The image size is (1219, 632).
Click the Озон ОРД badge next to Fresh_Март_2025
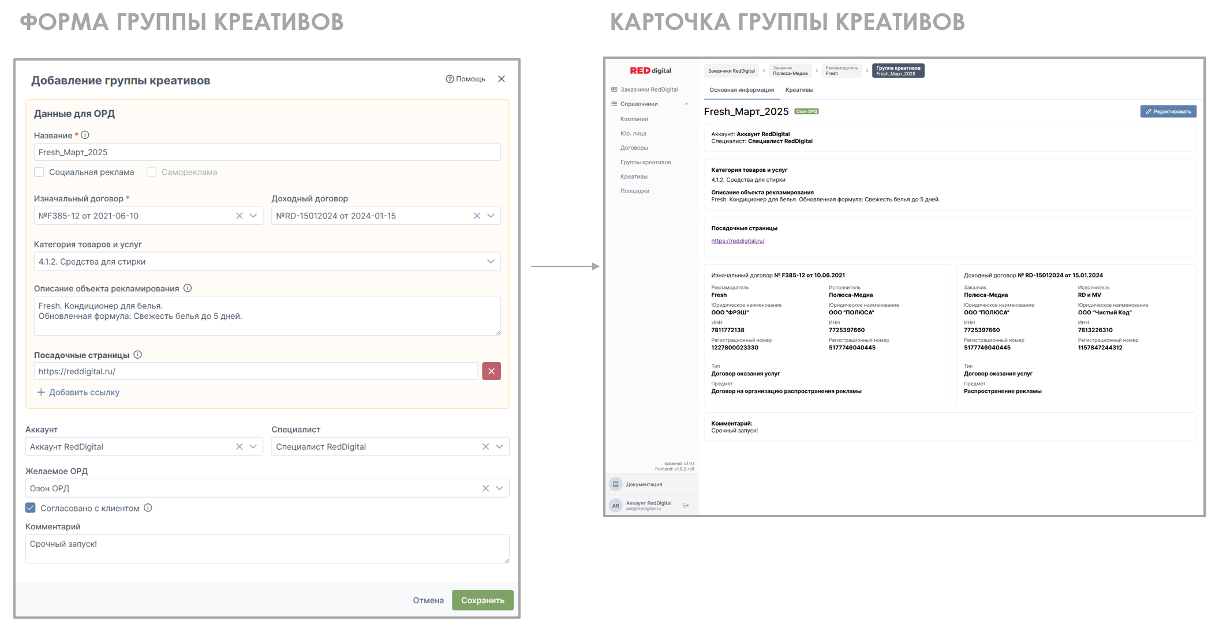tap(806, 111)
